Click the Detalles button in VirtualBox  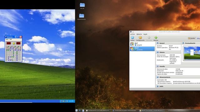tap(192, 38)
